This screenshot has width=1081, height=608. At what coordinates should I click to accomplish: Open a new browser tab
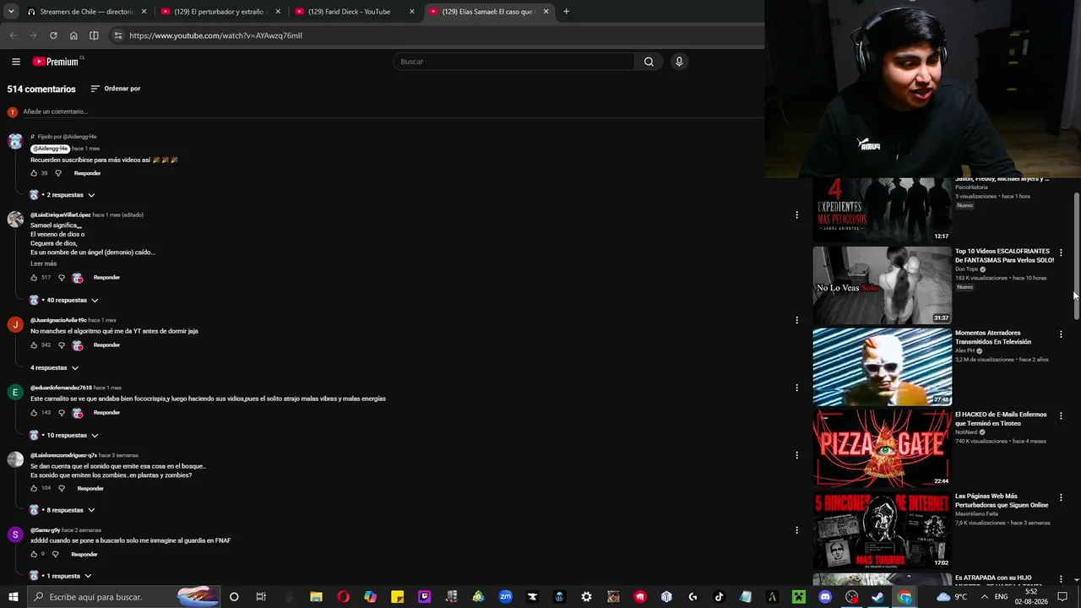(x=566, y=12)
